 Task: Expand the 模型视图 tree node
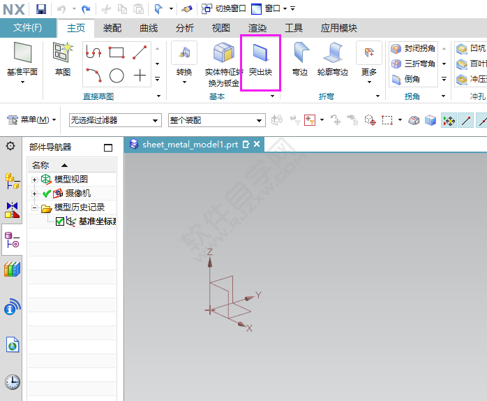click(34, 180)
